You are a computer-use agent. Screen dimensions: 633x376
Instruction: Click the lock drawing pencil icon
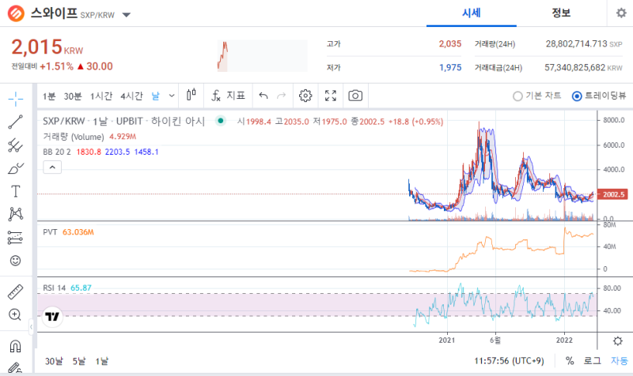pos(15,368)
